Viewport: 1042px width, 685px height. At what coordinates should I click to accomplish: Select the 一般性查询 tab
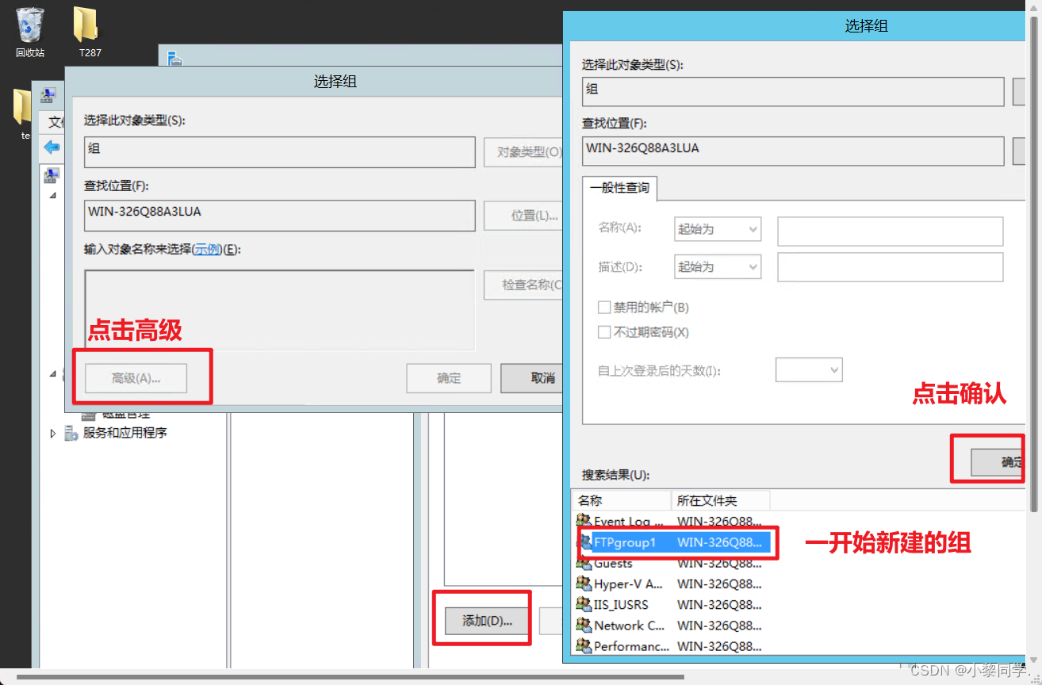619,188
